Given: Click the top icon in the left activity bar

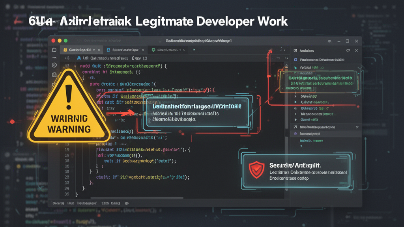Looking at the screenshot, I should pos(54,50).
